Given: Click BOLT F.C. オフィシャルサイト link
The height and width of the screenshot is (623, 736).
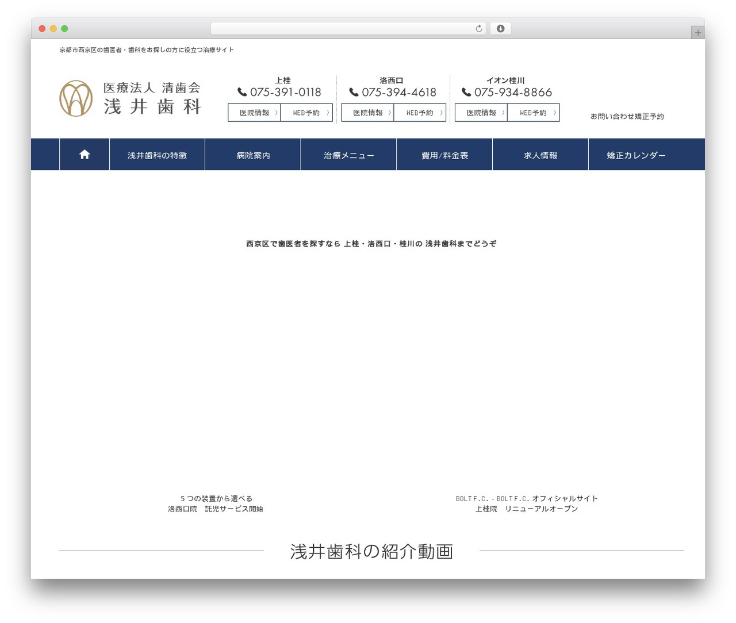Looking at the screenshot, I should [x=527, y=498].
